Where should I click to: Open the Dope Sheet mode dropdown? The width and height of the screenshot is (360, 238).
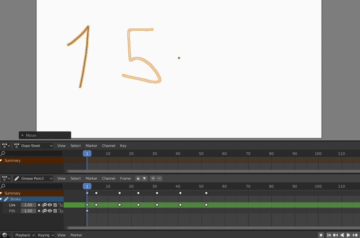33,146
